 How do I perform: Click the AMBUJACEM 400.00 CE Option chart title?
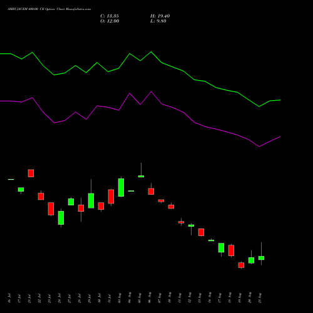tap(49, 9)
